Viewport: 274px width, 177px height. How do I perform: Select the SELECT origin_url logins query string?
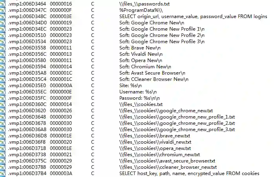coord(193,16)
